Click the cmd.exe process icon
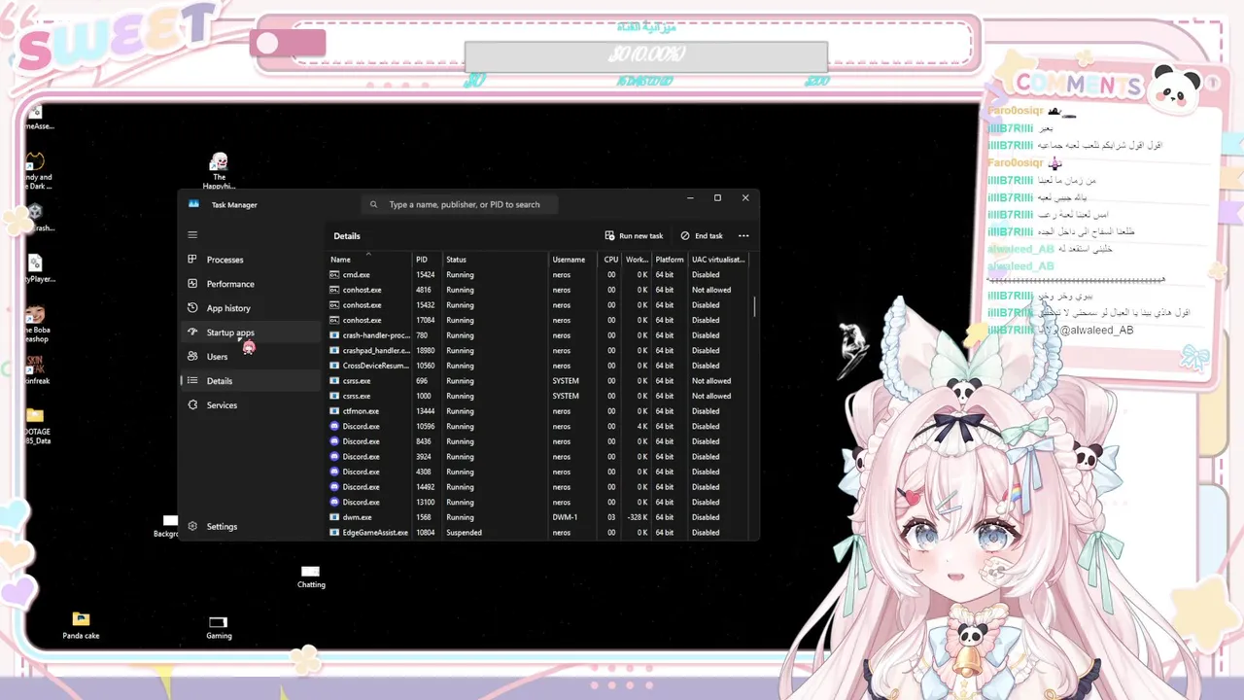 click(334, 275)
